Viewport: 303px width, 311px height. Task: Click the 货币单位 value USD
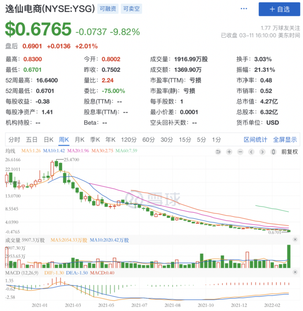coord(273,123)
